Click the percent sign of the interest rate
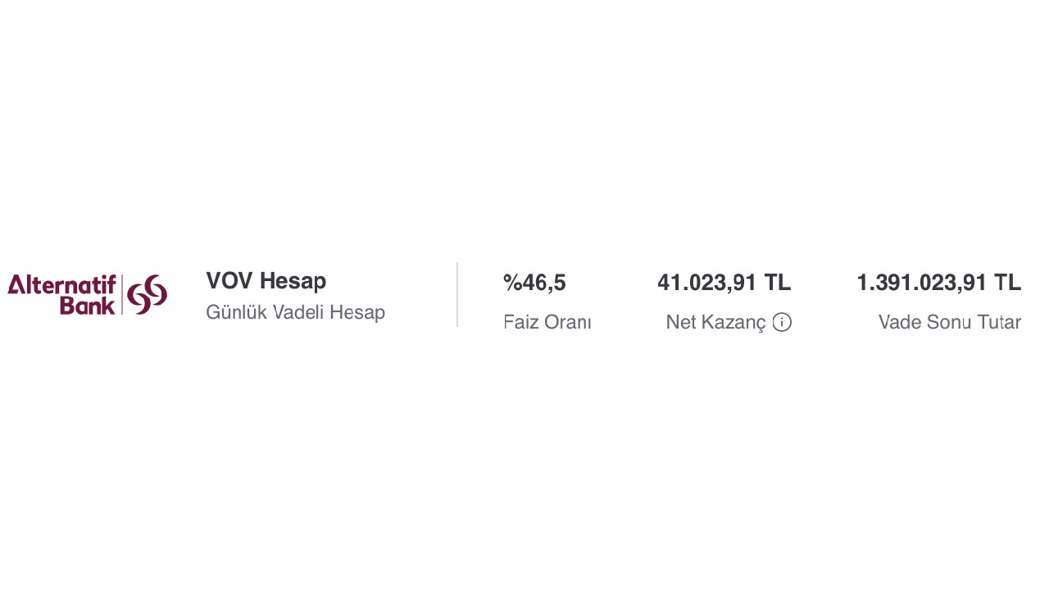 tap(512, 283)
